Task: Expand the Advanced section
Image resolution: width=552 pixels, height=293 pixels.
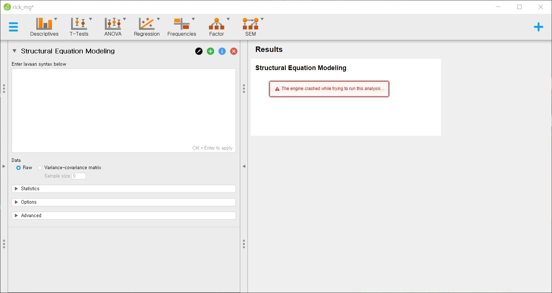Action: pos(123,215)
